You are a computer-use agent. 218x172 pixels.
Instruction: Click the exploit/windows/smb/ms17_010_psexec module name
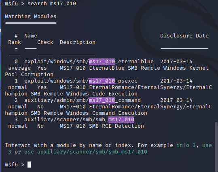pos(81,81)
